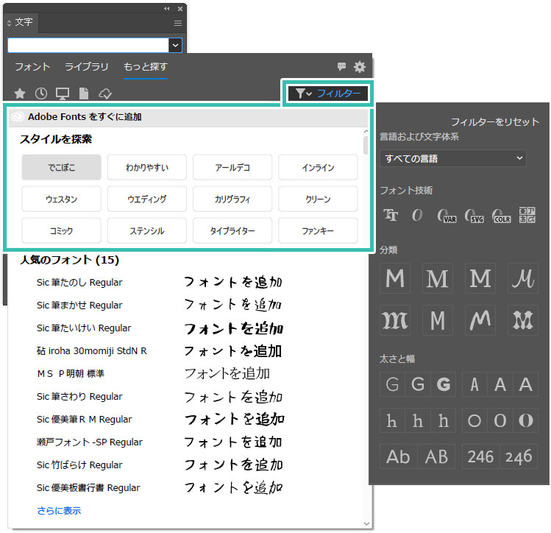Select the TrueType font technology icon
Image resolution: width=551 pixels, height=533 pixels.
pos(391,214)
